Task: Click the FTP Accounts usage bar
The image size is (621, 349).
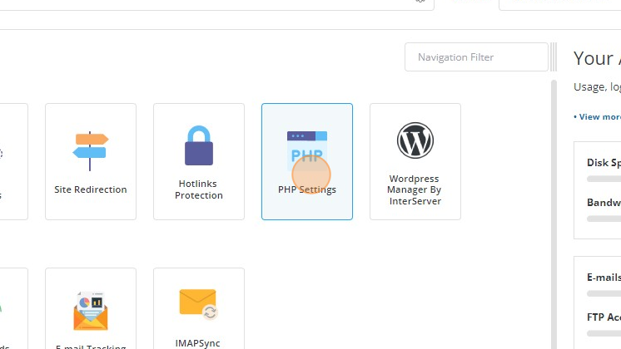Action: coord(604,333)
